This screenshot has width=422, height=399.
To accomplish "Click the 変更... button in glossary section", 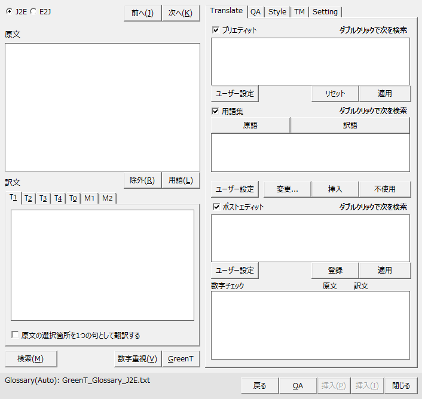I will click(287, 189).
